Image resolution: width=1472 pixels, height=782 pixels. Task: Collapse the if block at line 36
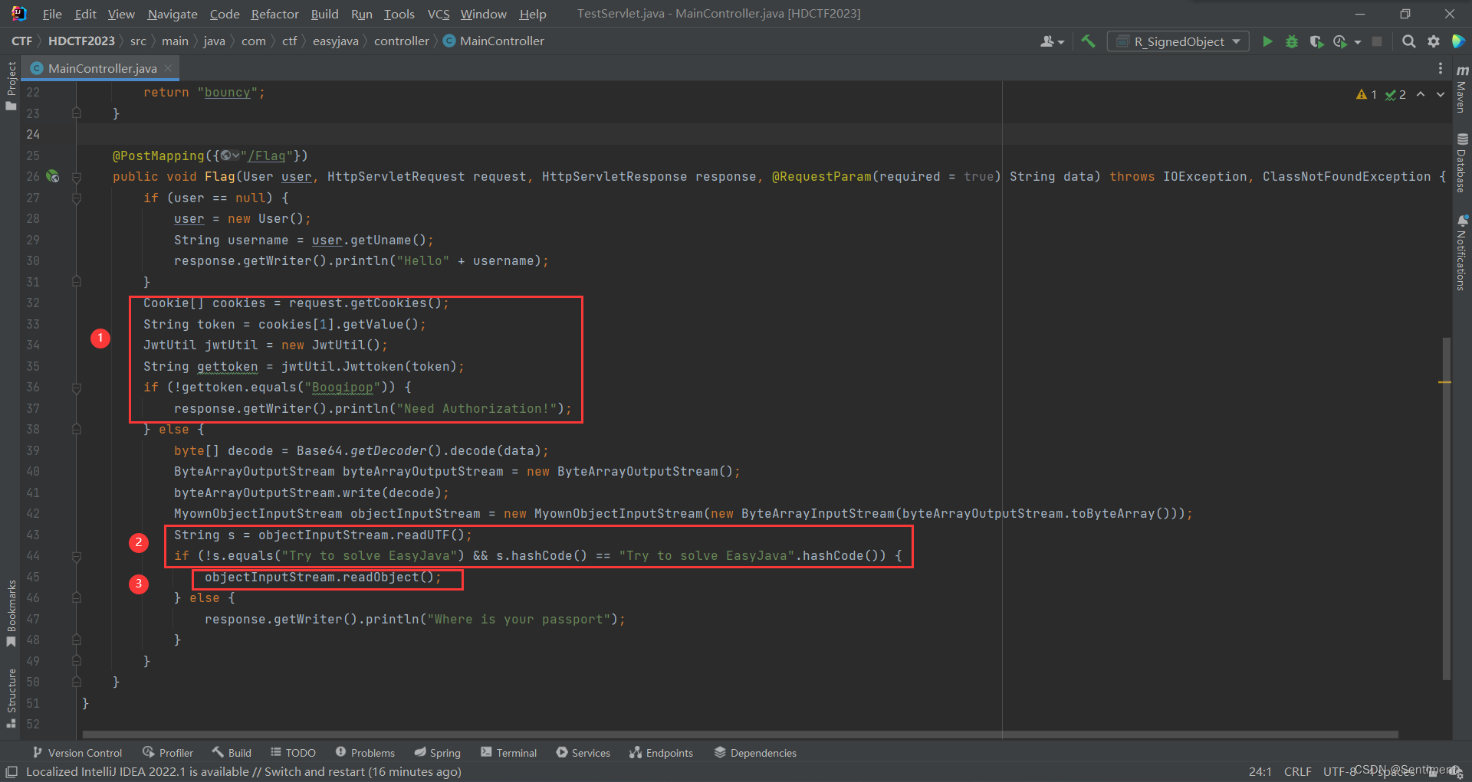[77, 388]
